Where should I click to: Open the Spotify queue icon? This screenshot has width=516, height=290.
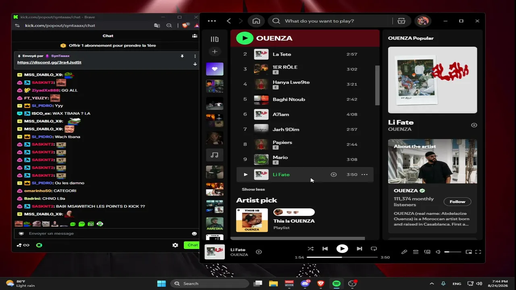(416, 252)
